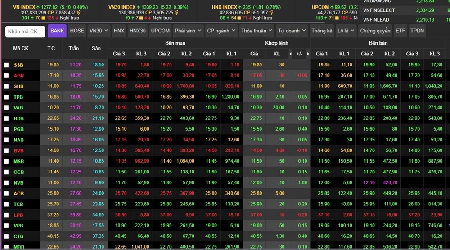This screenshot has width=450, height=250.
Task: Click the stock code search field
Action: click(x=25, y=32)
